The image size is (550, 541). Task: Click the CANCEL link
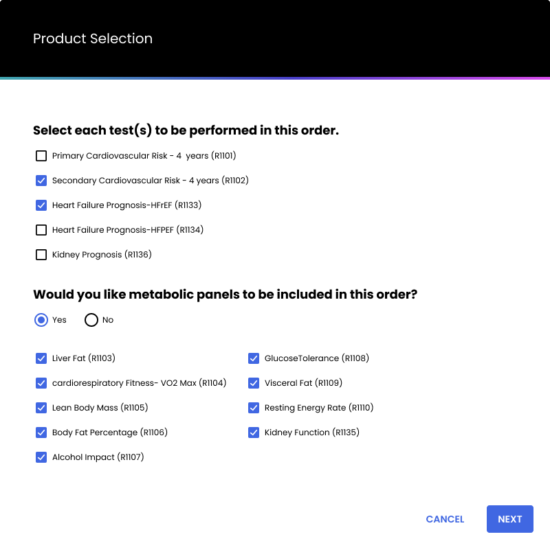pos(445,519)
